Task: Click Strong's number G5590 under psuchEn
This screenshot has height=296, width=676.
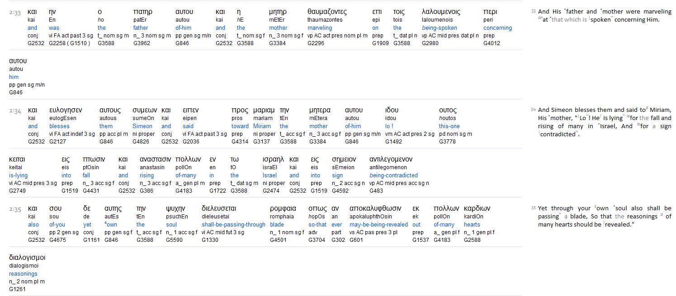Action: (174, 240)
